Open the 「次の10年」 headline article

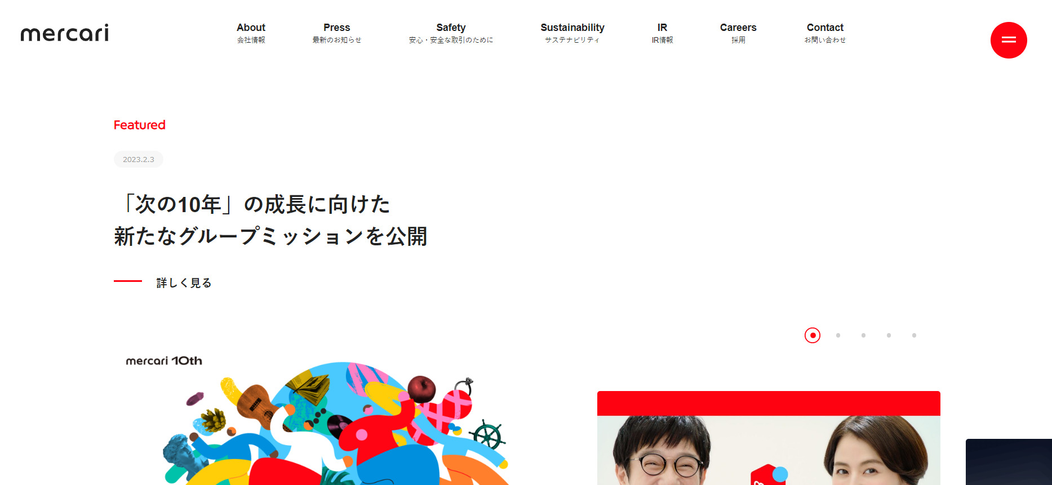pos(270,220)
